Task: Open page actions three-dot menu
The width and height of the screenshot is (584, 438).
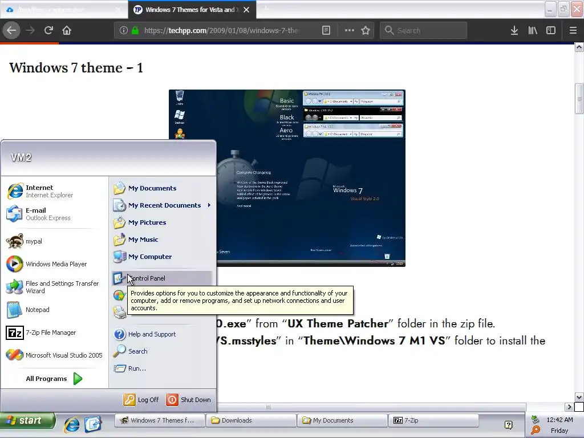Action: click(x=350, y=30)
